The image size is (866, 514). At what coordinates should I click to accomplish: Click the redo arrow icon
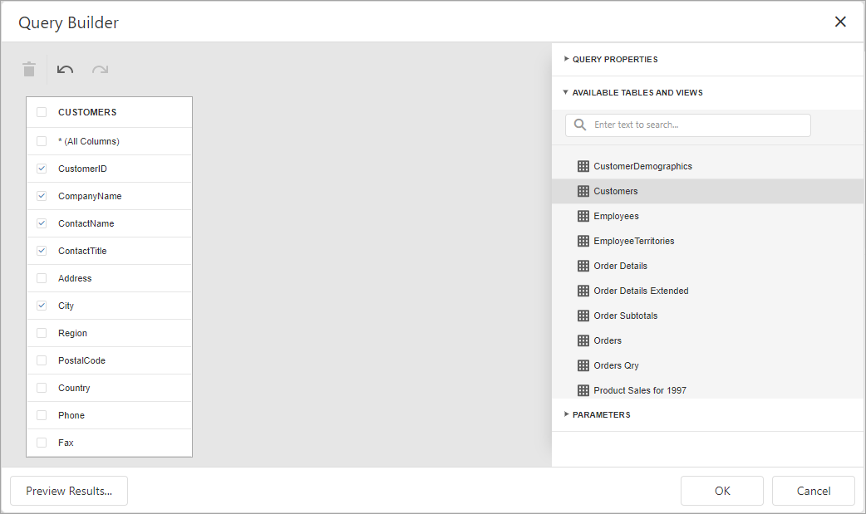point(100,70)
